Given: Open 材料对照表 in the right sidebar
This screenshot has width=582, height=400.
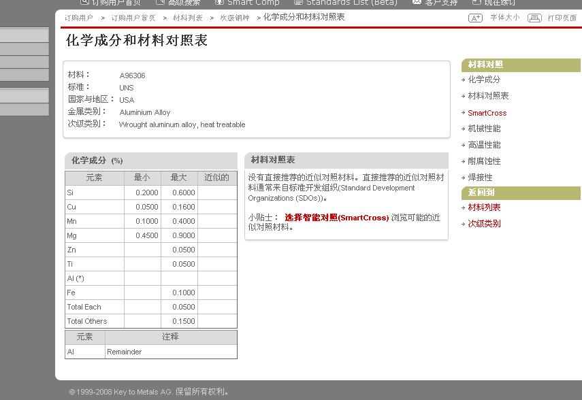Looking at the screenshot, I should click(488, 96).
